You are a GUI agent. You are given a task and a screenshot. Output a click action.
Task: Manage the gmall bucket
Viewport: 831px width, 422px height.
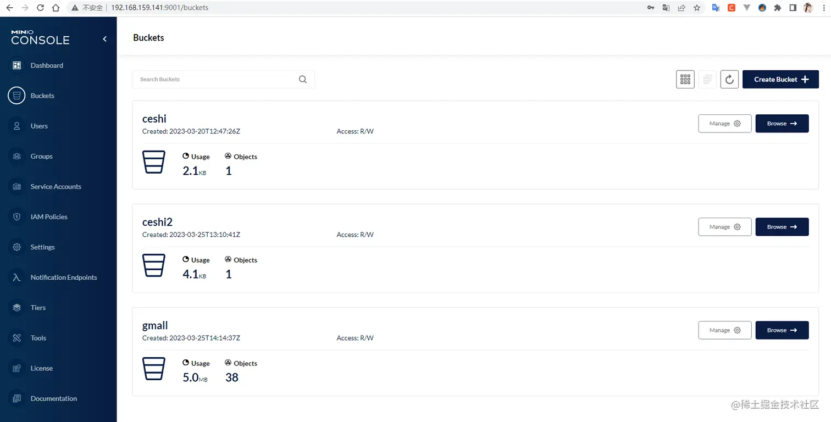[x=725, y=330]
